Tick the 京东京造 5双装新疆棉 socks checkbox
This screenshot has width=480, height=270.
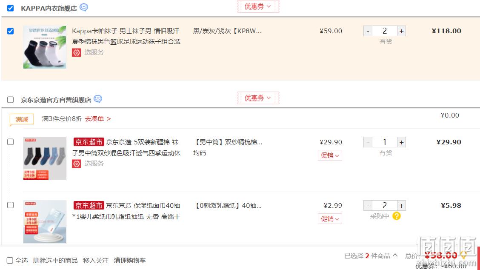(x=10, y=142)
